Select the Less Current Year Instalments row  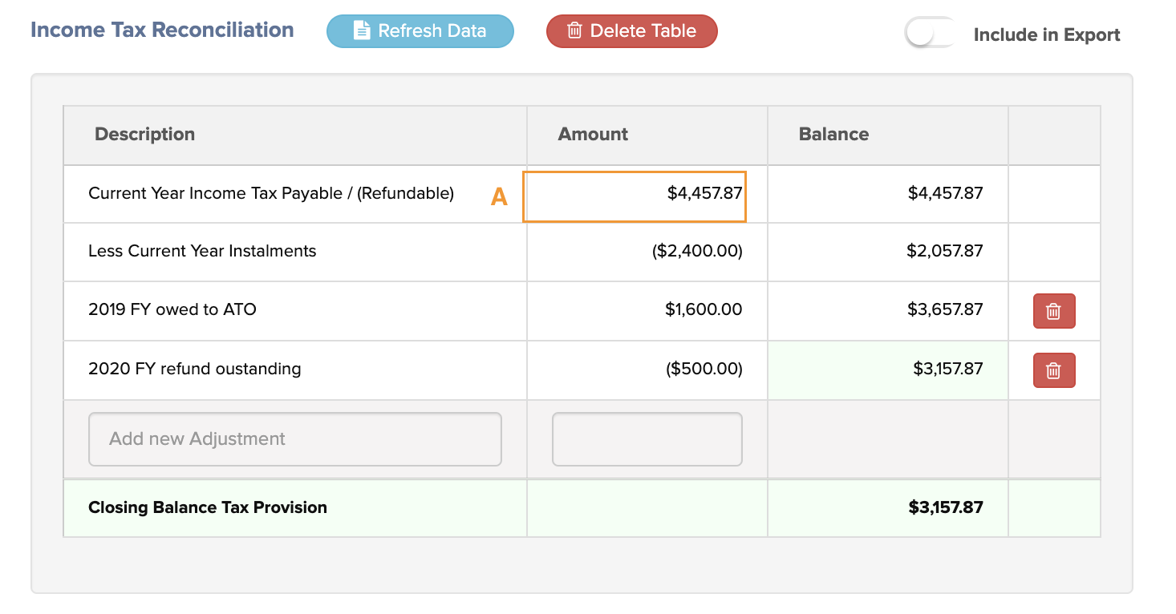pos(201,252)
